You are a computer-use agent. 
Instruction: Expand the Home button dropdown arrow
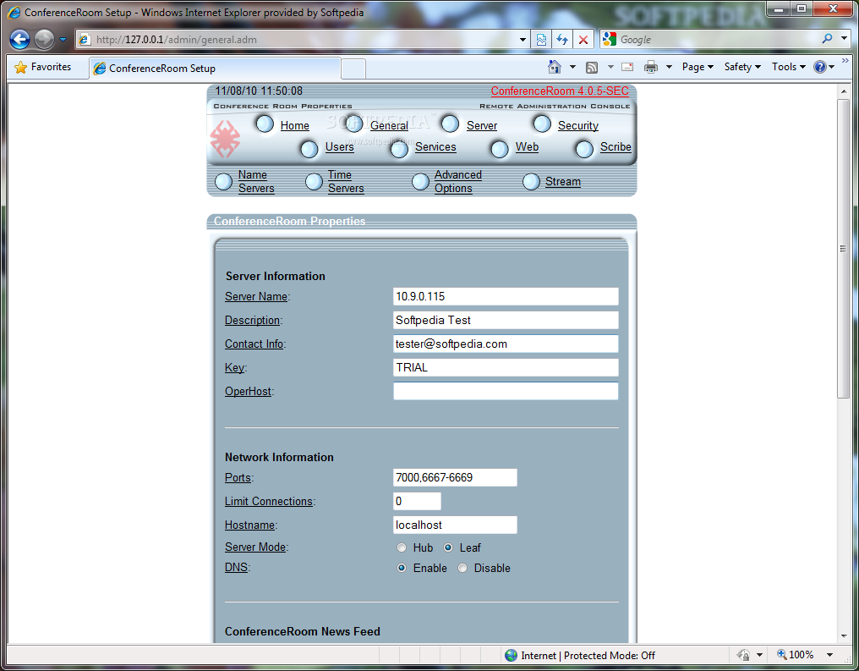pyautogui.click(x=572, y=67)
